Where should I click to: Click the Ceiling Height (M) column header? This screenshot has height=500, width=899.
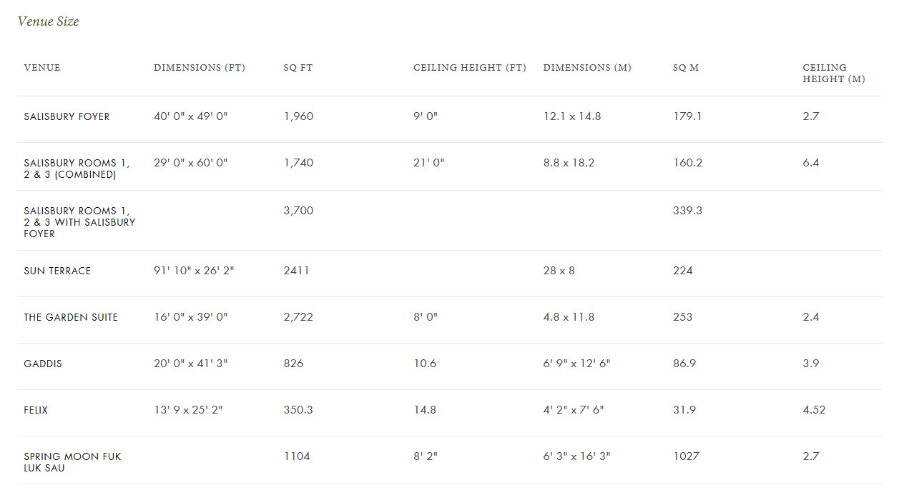pyautogui.click(x=834, y=74)
